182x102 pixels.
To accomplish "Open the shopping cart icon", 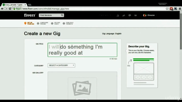I will click(x=135, y=15).
